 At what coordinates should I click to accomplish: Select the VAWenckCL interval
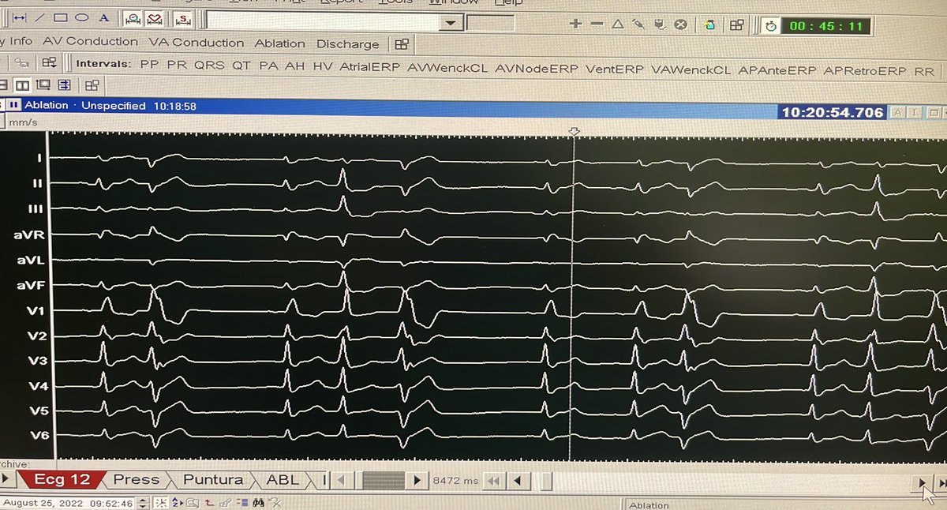pos(691,69)
